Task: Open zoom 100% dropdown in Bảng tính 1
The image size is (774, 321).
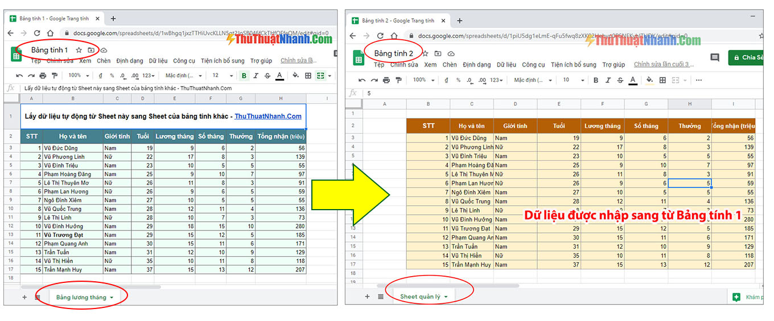Action: (78, 76)
